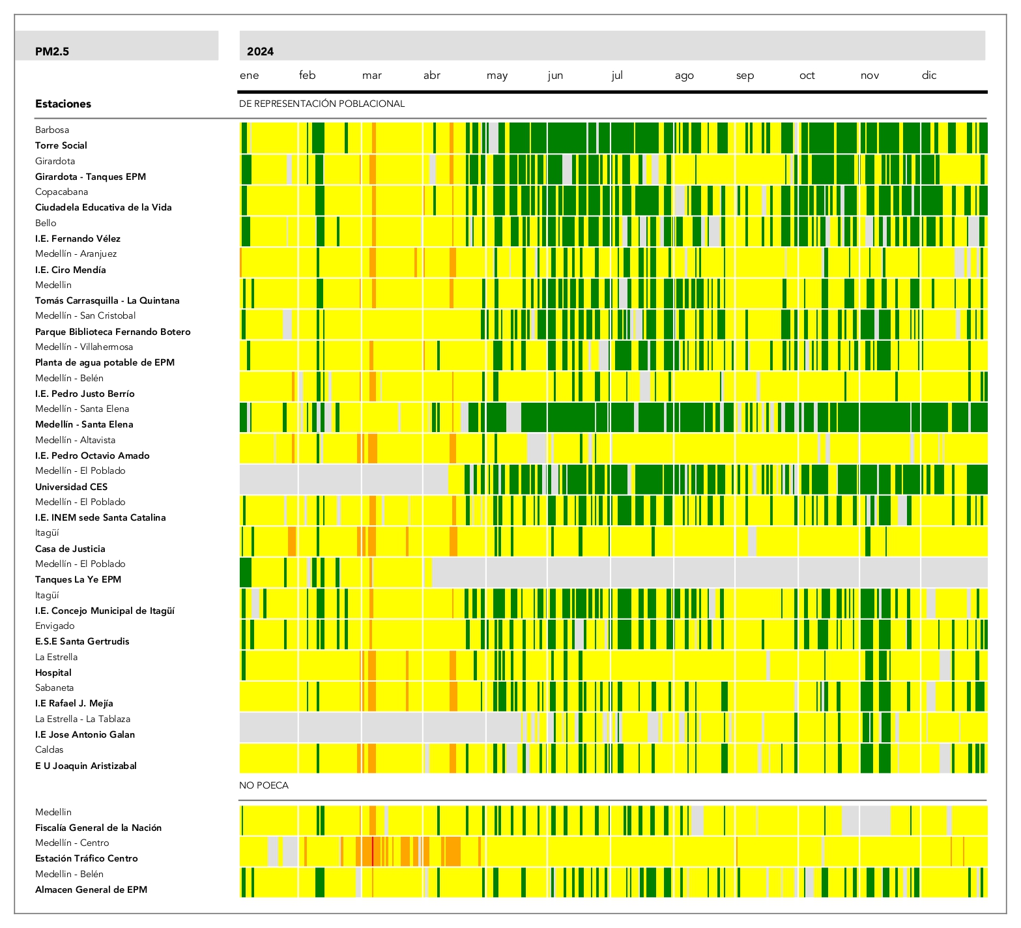This screenshot has height=928, width=1021.
Task: Open the Fiscalía General de la Nación station
Action: click(x=98, y=828)
